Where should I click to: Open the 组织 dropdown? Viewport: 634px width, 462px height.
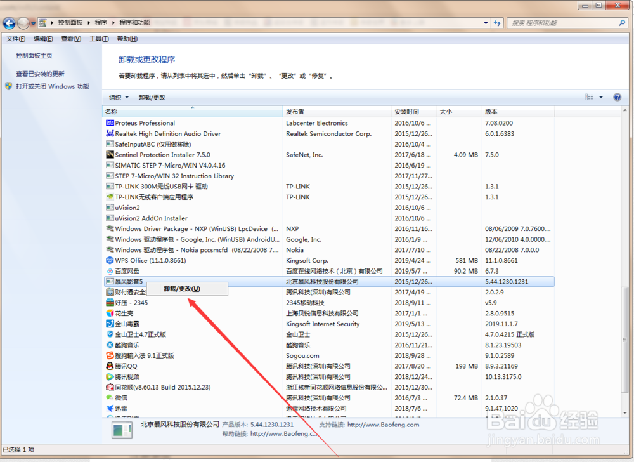pyautogui.click(x=119, y=98)
